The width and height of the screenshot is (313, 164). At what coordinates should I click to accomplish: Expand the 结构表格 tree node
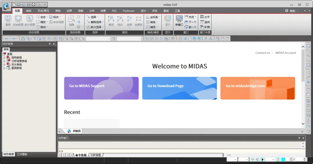point(4,57)
